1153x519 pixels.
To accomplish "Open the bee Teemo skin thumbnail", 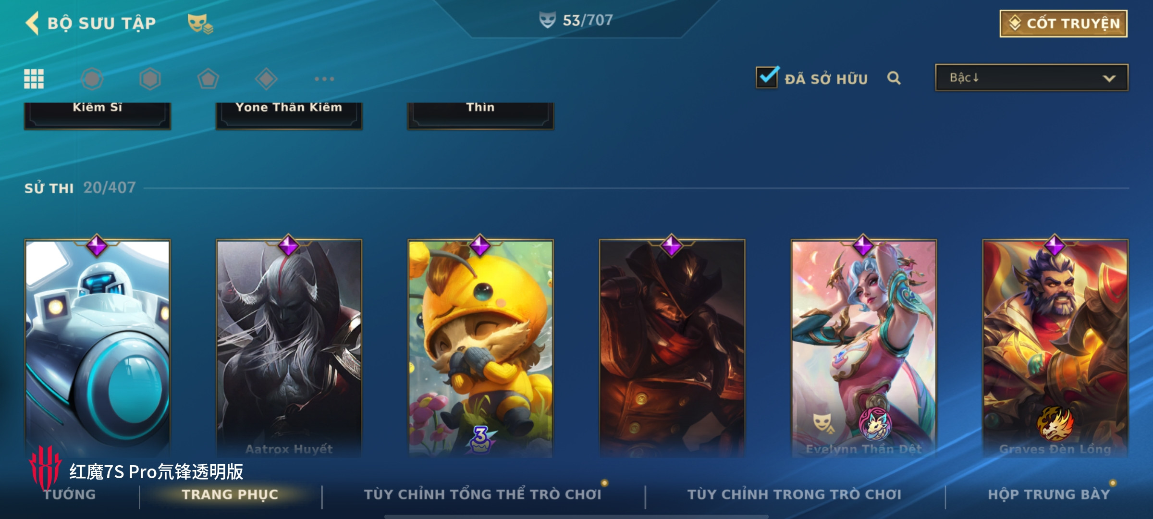I will [480, 347].
